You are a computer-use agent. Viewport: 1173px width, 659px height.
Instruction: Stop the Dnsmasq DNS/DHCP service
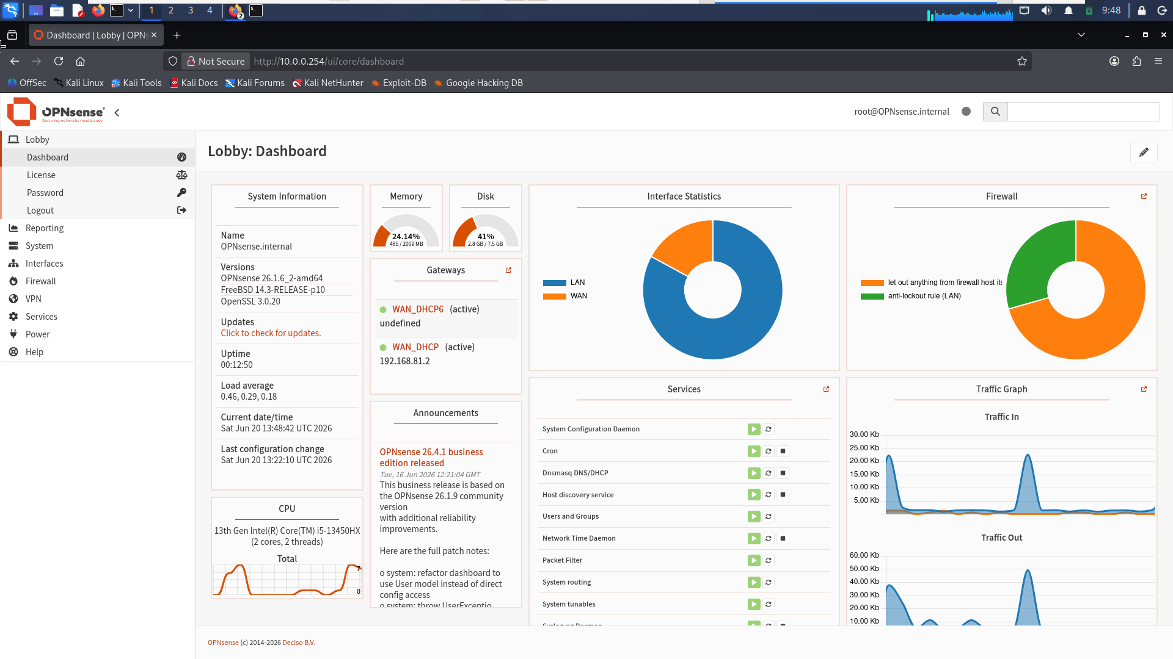click(783, 474)
